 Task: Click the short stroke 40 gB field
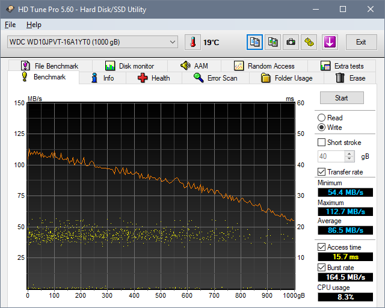(331, 156)
